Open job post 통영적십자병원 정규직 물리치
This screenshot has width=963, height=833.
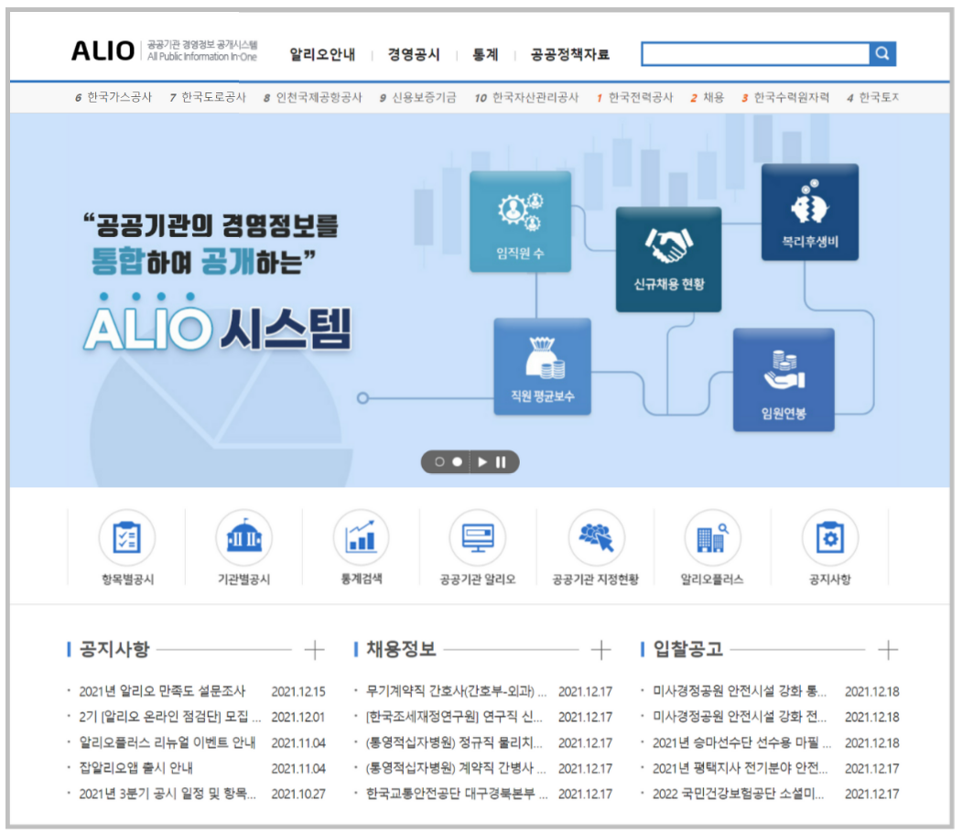point(454,742)
